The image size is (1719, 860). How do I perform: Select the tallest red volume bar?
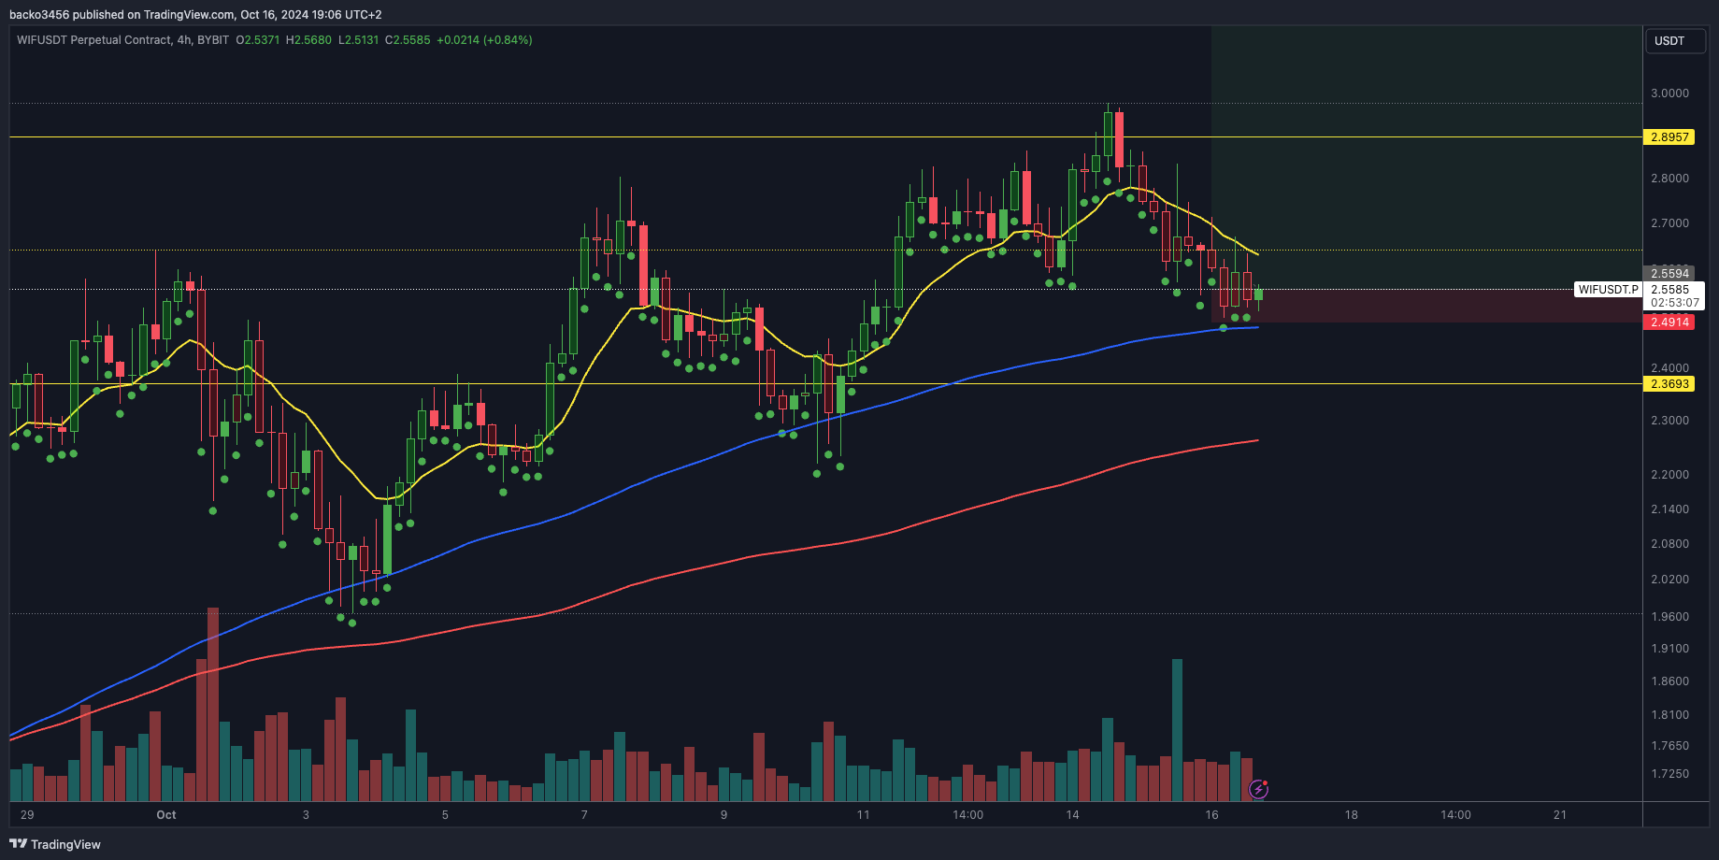213,705
